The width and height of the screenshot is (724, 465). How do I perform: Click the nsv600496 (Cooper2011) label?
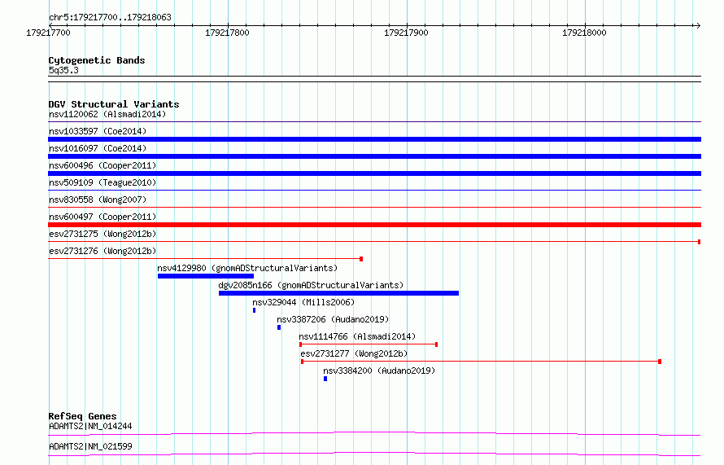pyautogui.click(x=102, y=165)
